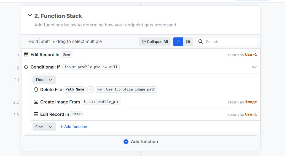Focus the function Search field
The height and width of the screenshot is (156, 285).
pyautogui.click(x=227, y=42)
